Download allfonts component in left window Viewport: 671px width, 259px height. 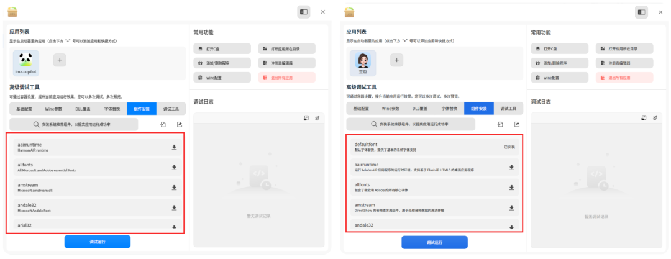(174, 167)
